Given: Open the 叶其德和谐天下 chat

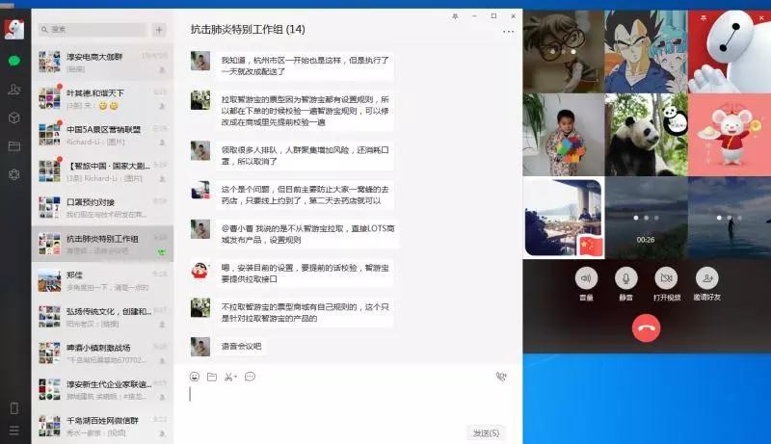Looking at the screenshot, I should (x=102, y=98).
